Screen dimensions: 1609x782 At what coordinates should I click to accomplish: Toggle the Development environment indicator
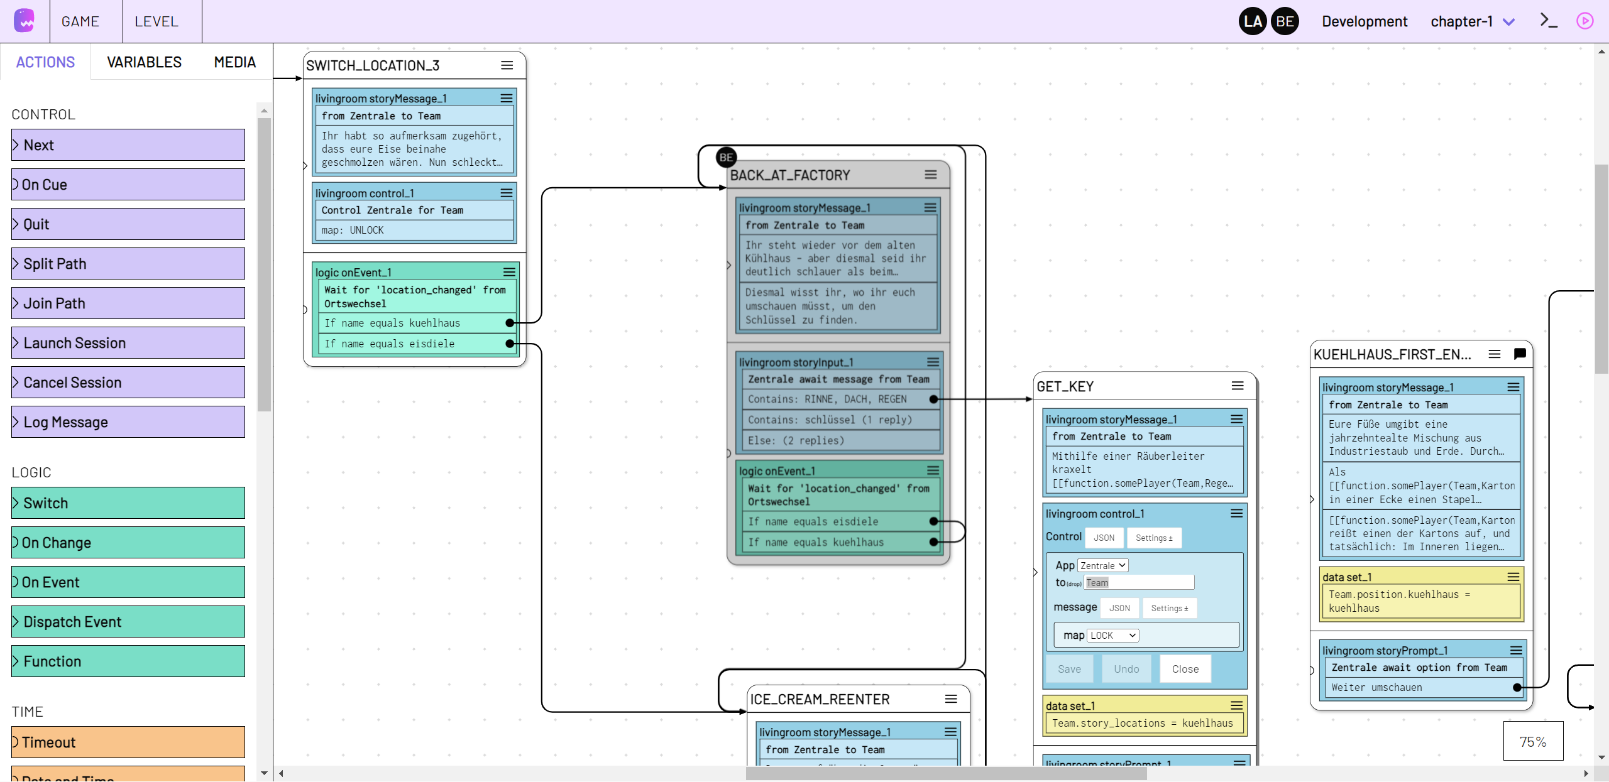(x=1363, y=21)
